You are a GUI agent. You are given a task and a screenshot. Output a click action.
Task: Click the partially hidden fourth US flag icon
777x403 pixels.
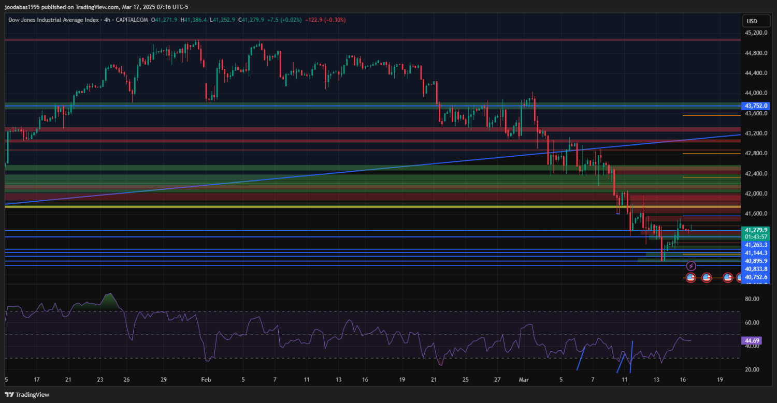point(740,278)
